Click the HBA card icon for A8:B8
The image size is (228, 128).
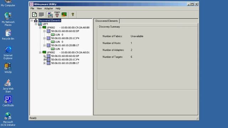click(44, 27)
